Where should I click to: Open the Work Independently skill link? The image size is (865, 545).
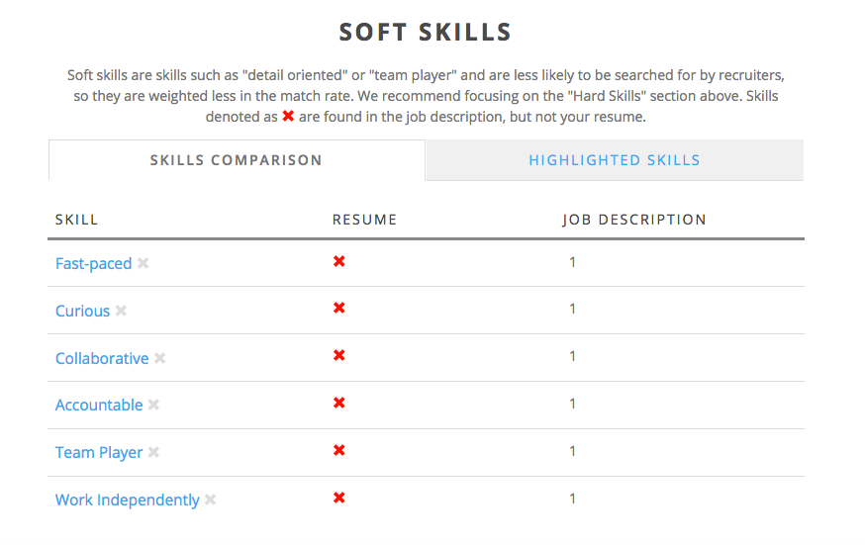click(128, 500)
